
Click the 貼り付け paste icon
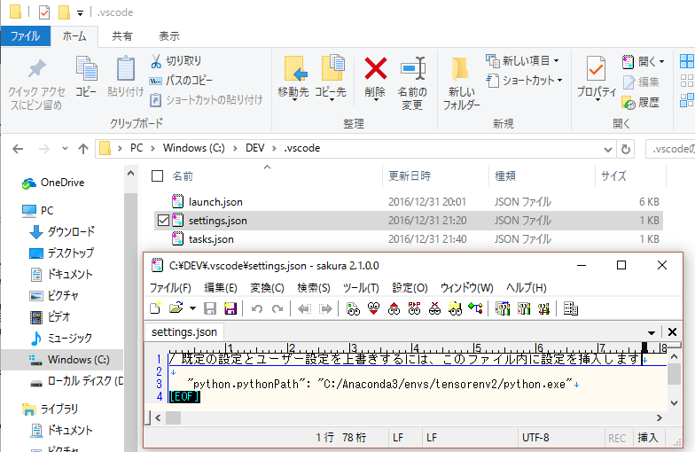tap(126, 69)
